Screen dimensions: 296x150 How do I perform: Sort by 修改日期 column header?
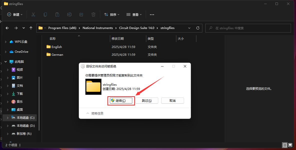pyautogui.click(x=118, y=39)
